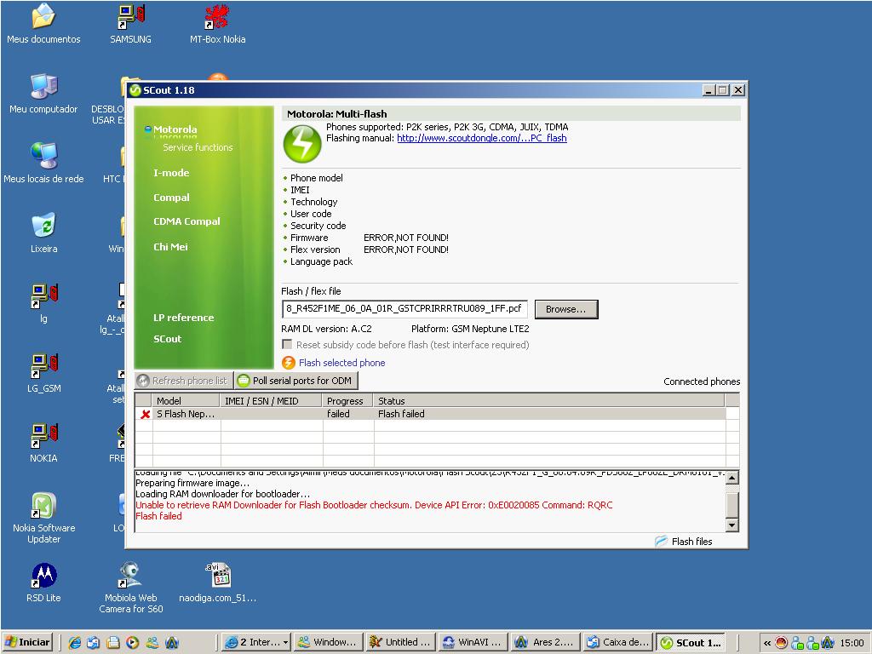Select the MT-Box Nokia desktop shortcut
Image resolution: width=872 pixels, height=654 pixels.
click(217, 24)
